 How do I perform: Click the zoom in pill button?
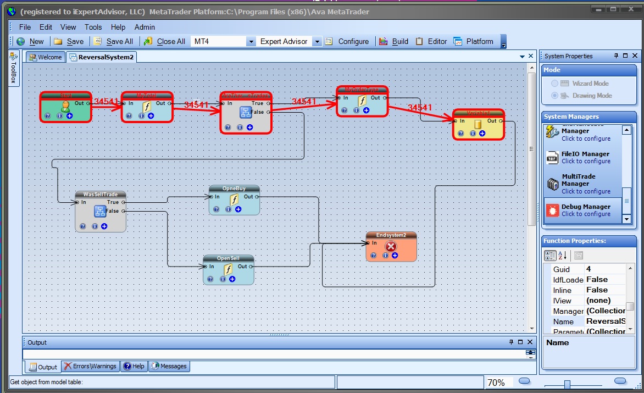tap(620, 381)
